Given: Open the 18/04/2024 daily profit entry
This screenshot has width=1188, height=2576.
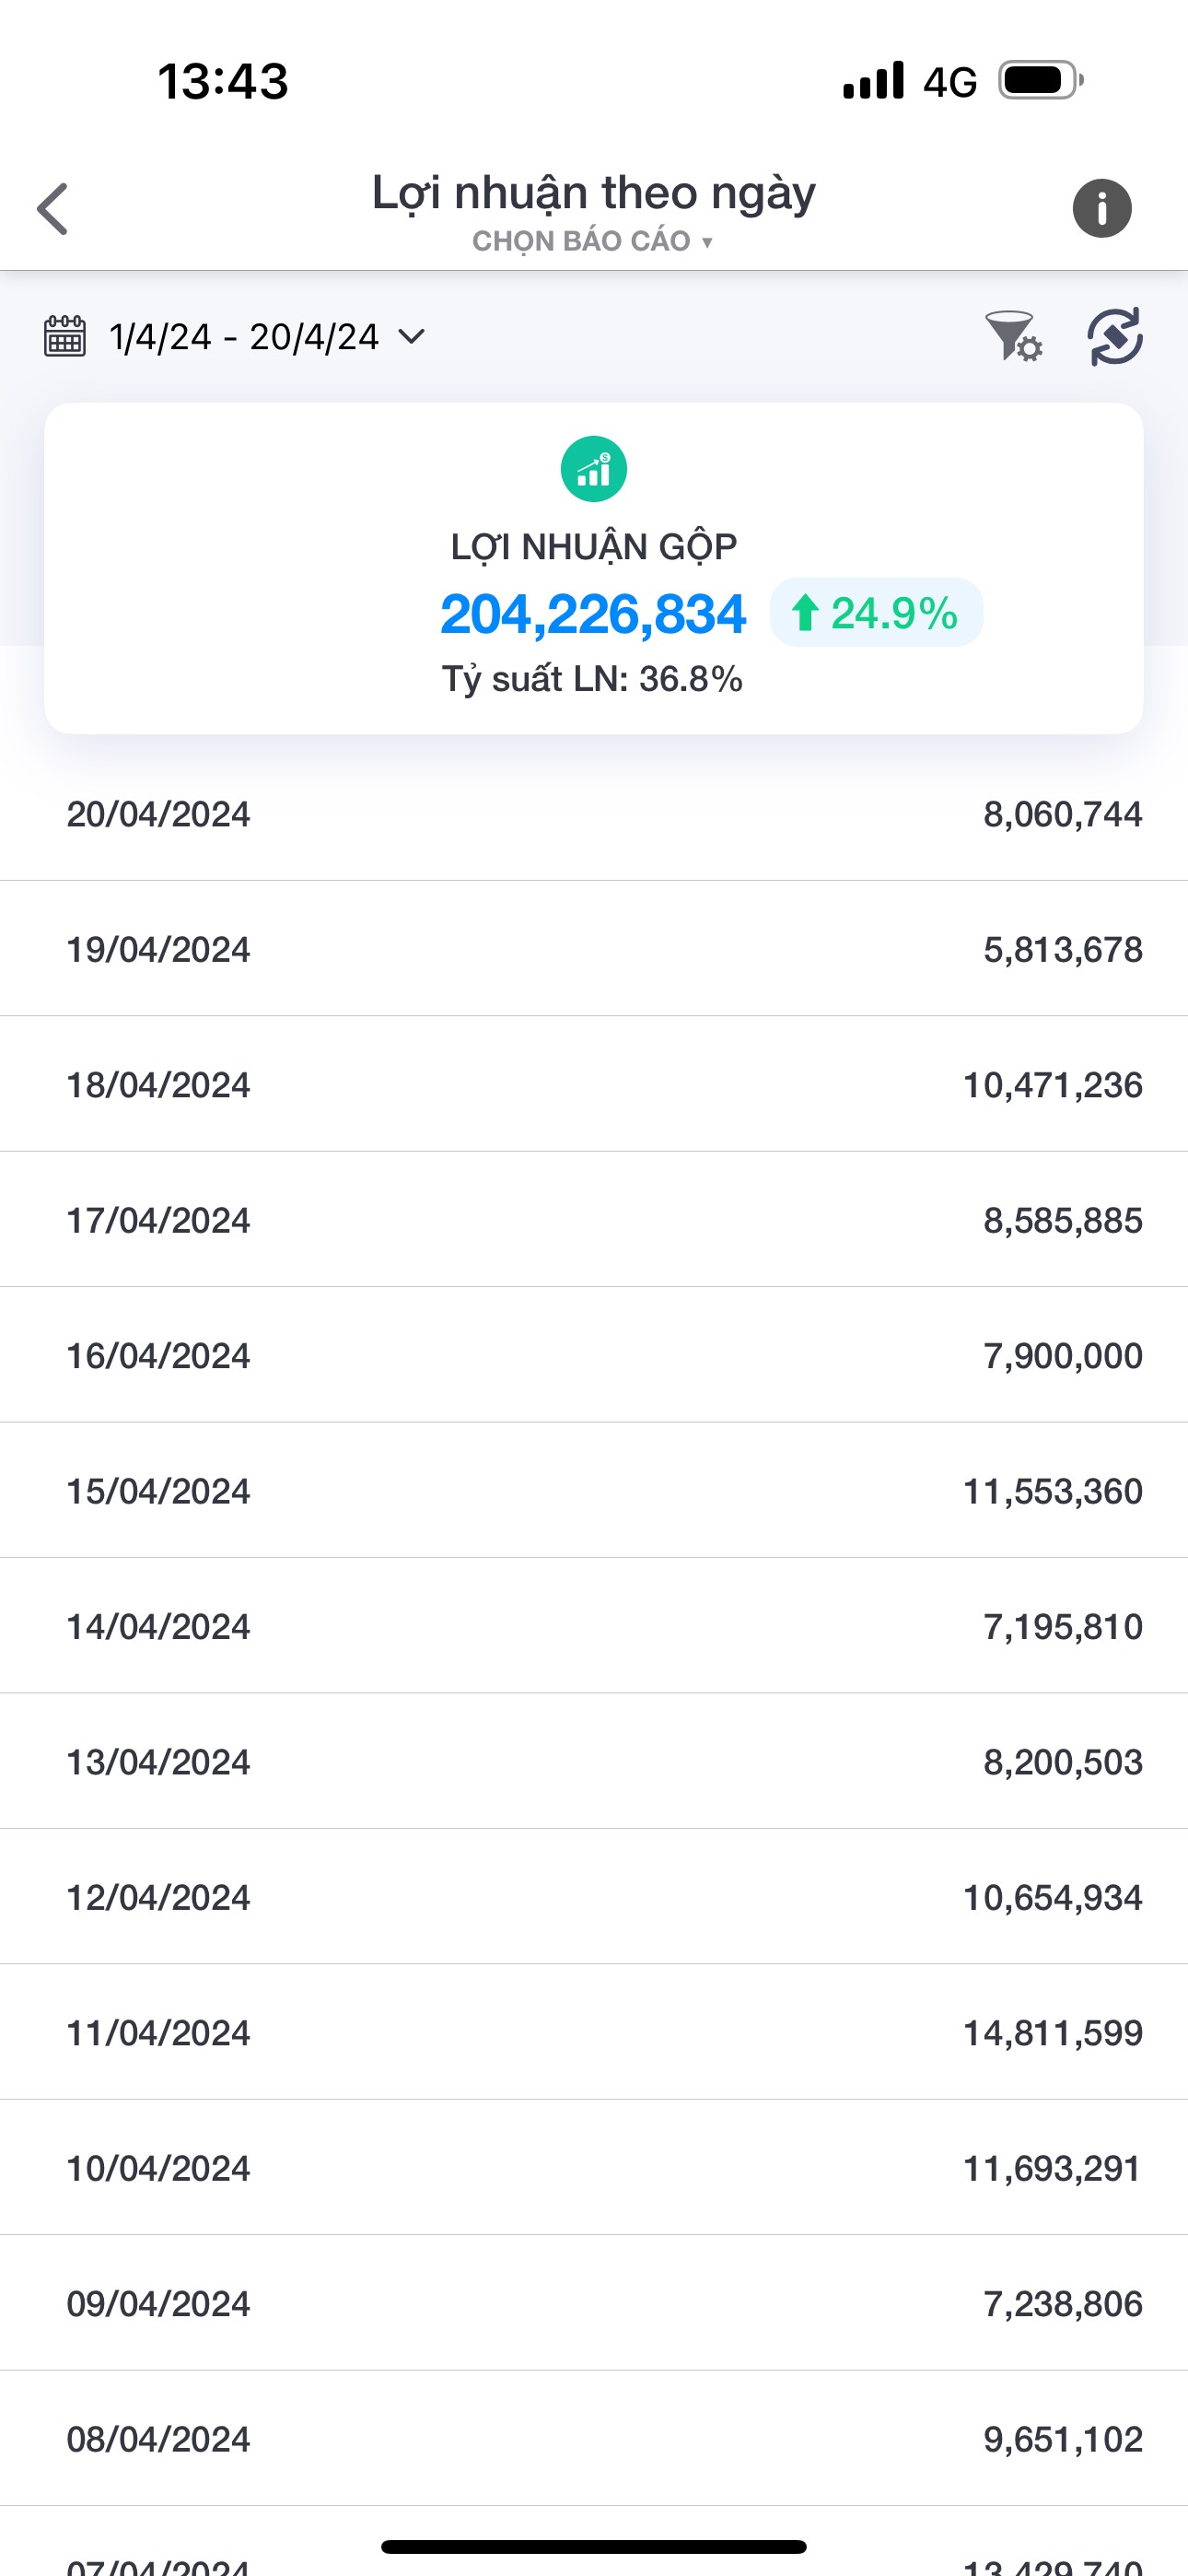Looking at the screenshot, I should 594,1085.
